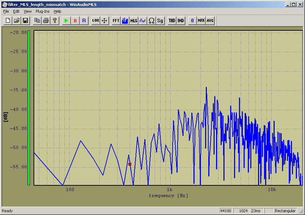Toggle the blue spectrum bars view
Viewport: 305px width, 215px height.
pos(125,20)
